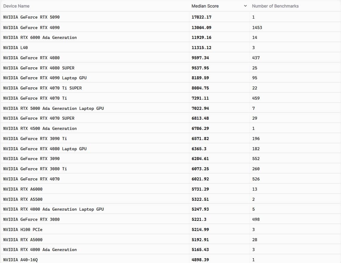Image resolution: width=341 pixels, height=263 pixels.
Task: Select the GeForce RTX 4080 SUPER row
Action: (39, 68)
